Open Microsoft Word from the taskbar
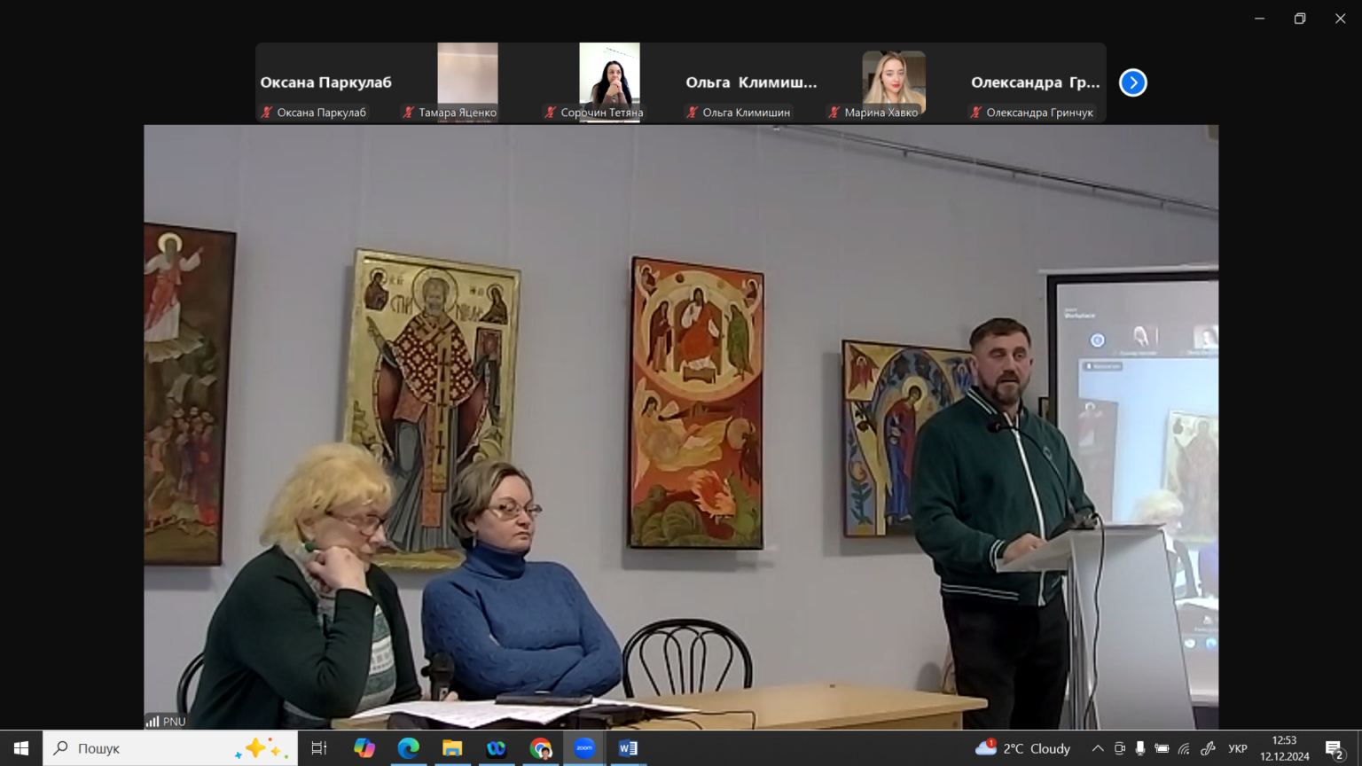The width and height of the screenshot is (1362, 766). pyautogui.click(x=628, y=748)
